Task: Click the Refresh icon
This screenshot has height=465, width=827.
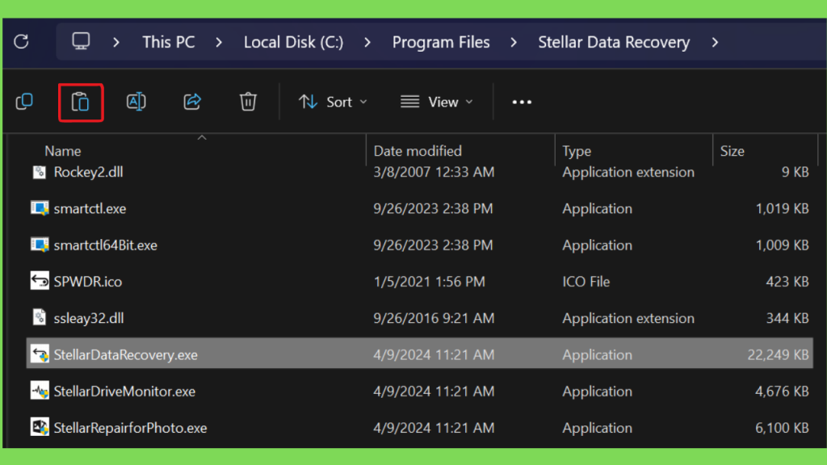Action: (22, 42)
